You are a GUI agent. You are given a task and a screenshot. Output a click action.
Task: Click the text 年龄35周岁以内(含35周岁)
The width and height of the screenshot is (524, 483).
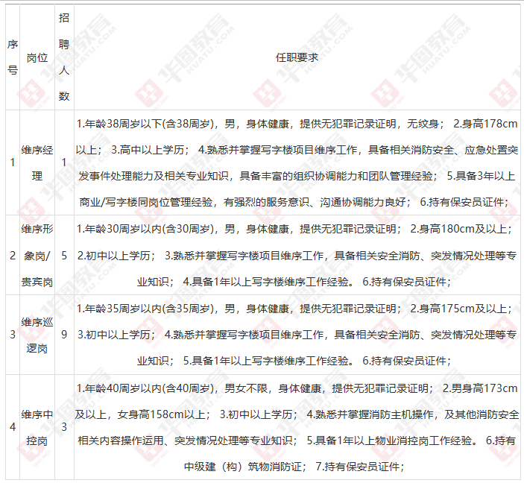pyautogui.click(x=149, y=309)
